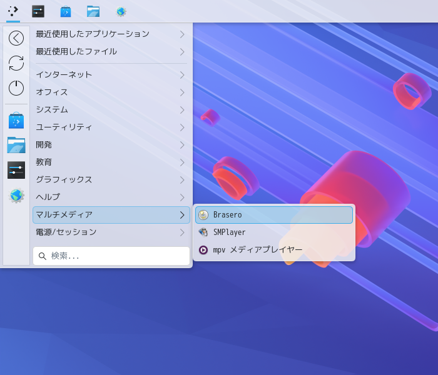
Task: Expand the 電源/セッション submenu chevron
Action: click(x=182, y=232)
